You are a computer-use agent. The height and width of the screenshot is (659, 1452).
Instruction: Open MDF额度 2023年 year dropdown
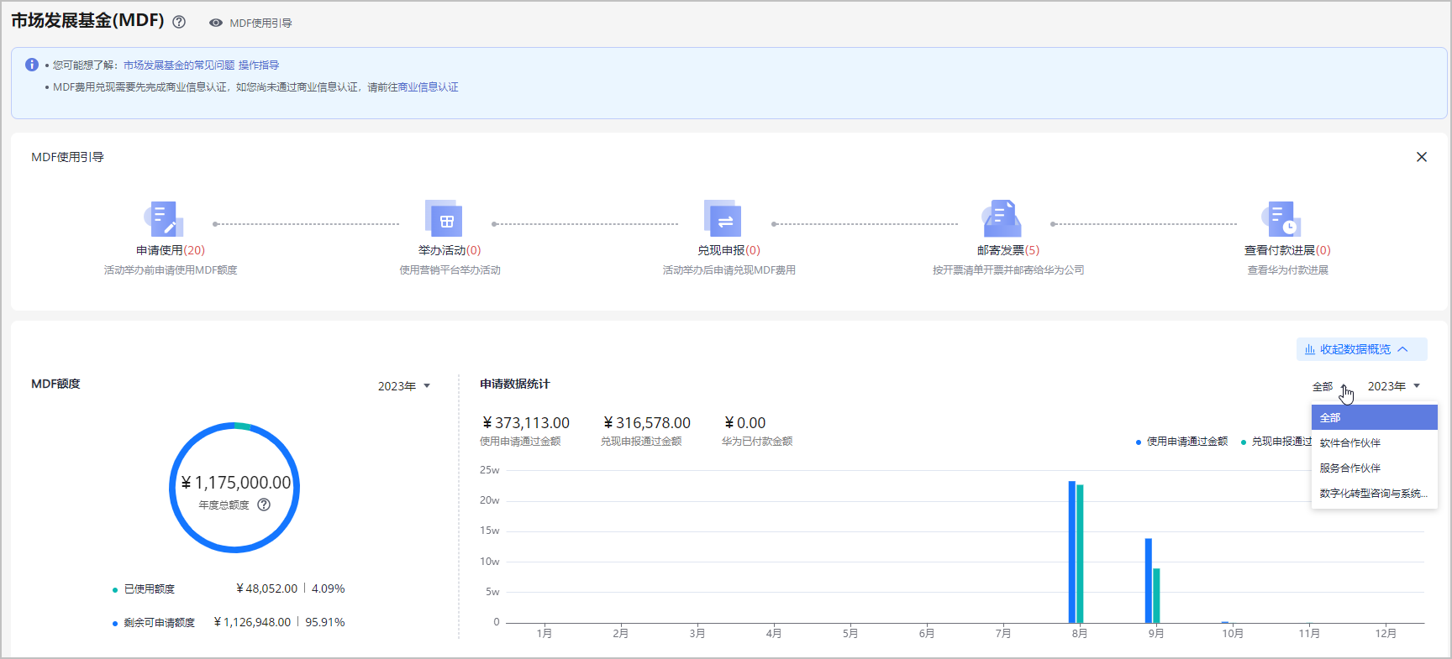tap(404, 386)
